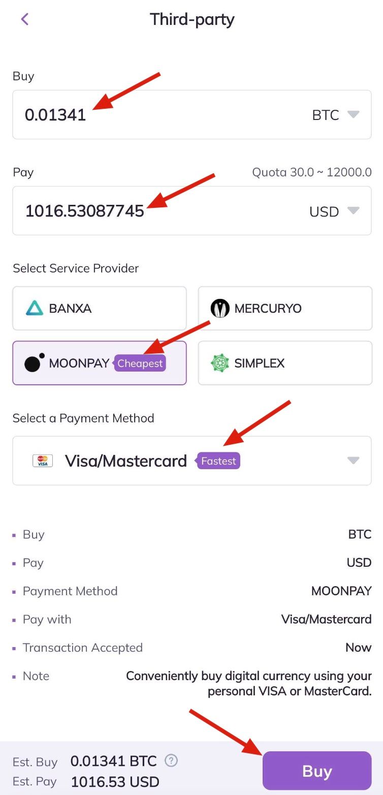The width and height of the screenshot is (383, 795).
Task: Expand the payment method dropdown arrow
Action: (353, 461)
